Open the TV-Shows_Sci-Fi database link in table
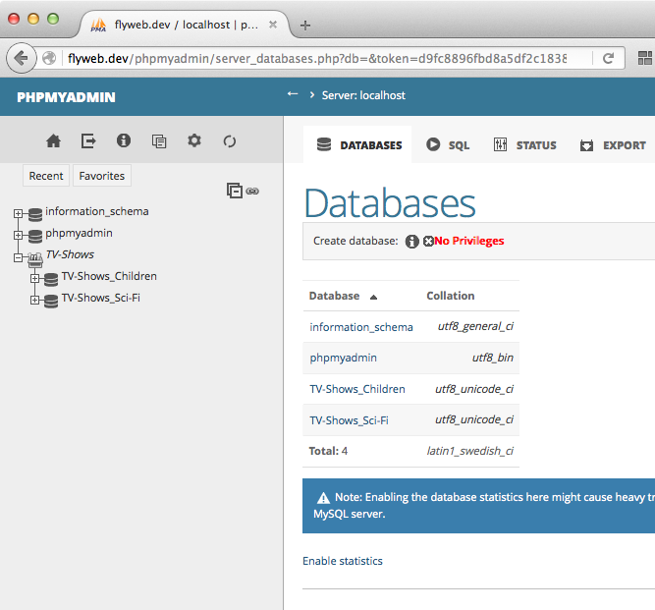The image size is (655, 610). [349, 420]
